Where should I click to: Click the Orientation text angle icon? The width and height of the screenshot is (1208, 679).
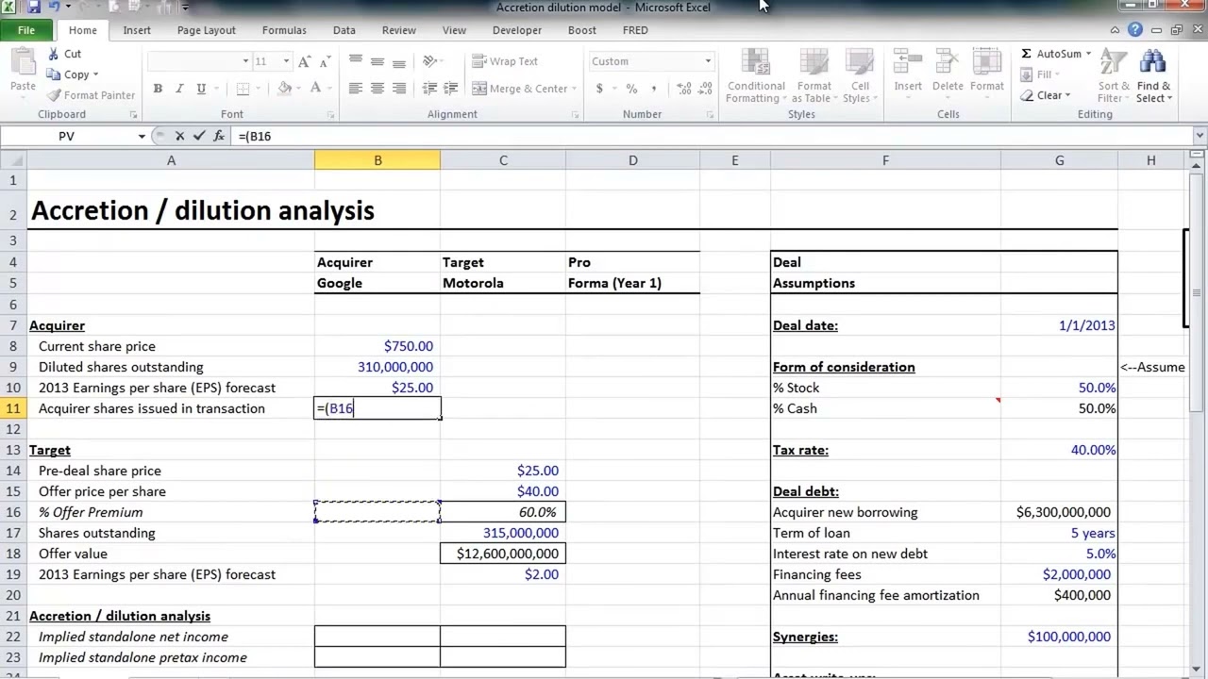click(x=430, y=61)
